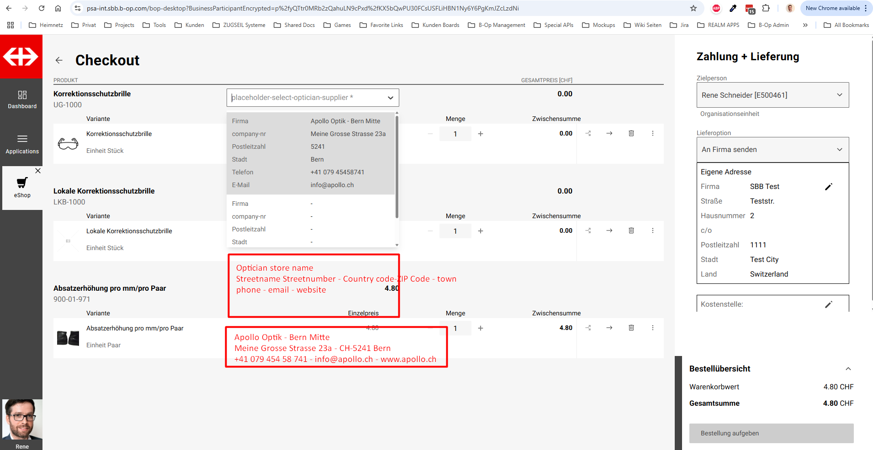Open the Lieferoption An Firma senden dropdown
The width and height of the screenshot is (873, 450).
[772, 150]
